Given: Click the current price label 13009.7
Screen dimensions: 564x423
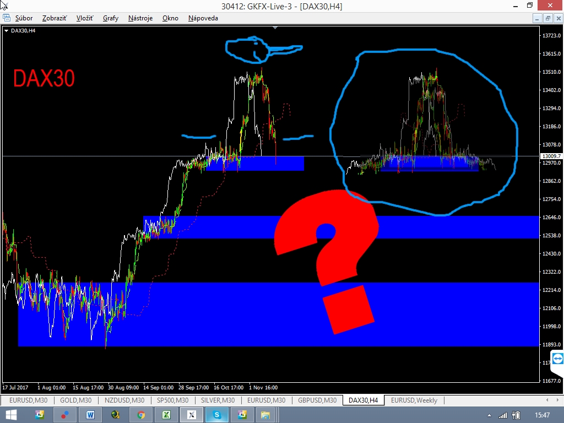Looking at the screenshot, I should 551,156.
